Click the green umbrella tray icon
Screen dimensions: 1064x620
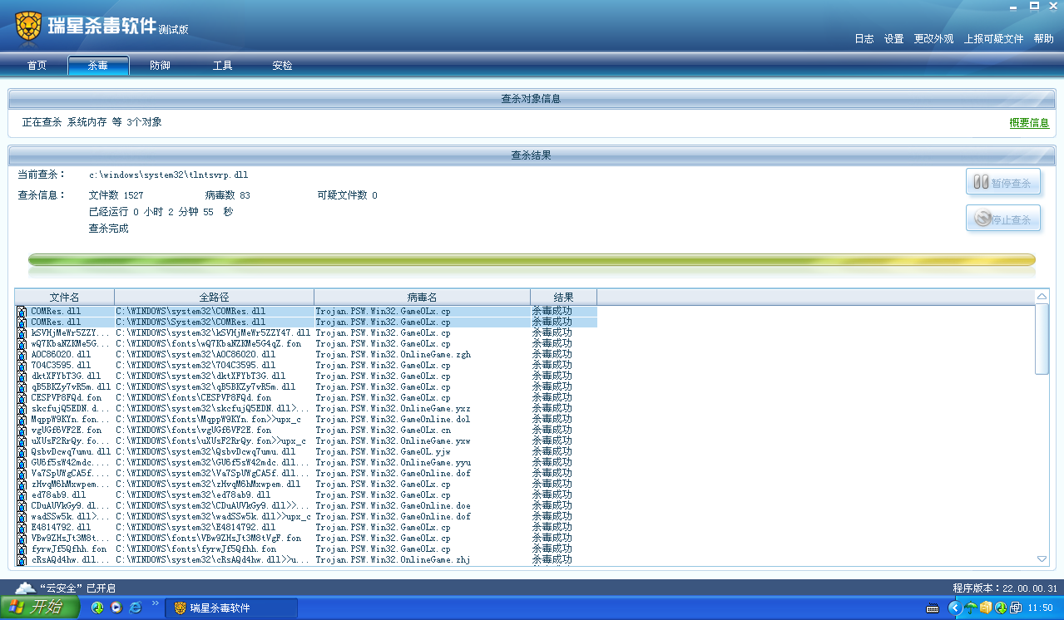click(x=971, y=608)
